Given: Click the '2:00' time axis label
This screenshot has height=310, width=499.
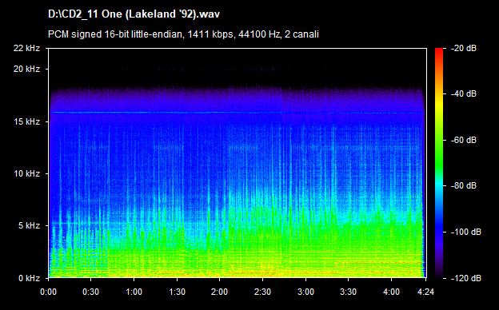Looking at the screenshot, I should [x=220, y=292].
